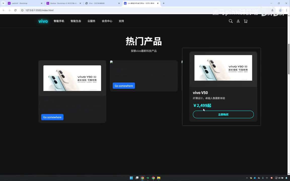Screen dimensions: 290x181
Task: Reload the current page
Action: click(15, 10)
